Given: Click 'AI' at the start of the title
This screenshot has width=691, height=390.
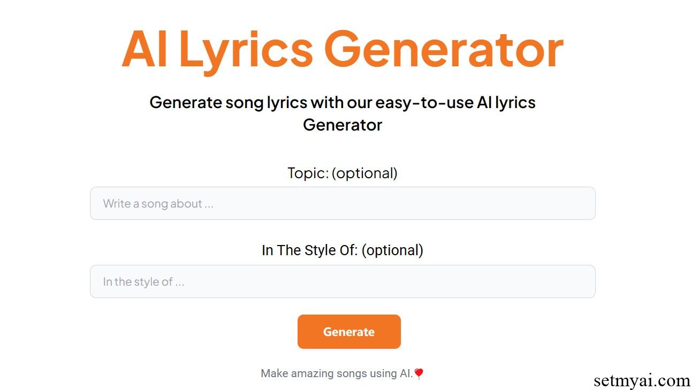Looking at the screenshot, I should click(x=145, y=49).
